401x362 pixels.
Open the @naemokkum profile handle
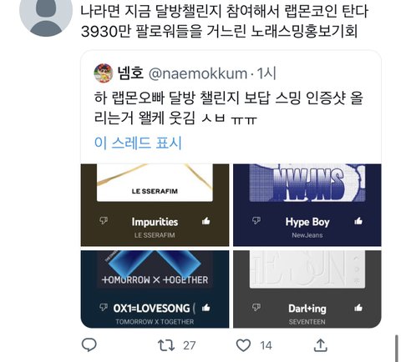pyautogui.click(x=198, y=73)
